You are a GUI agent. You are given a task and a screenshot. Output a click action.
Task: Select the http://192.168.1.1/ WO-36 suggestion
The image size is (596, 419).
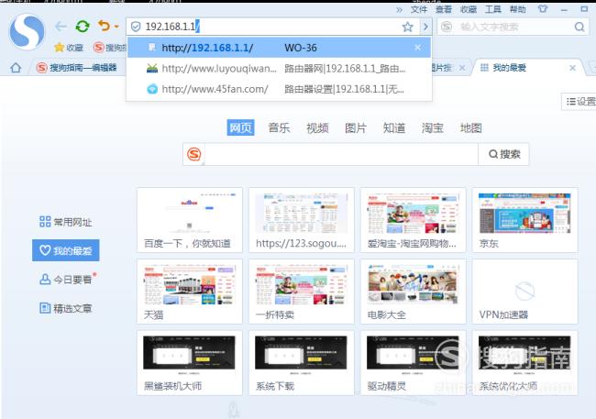(x=279, y=48)
